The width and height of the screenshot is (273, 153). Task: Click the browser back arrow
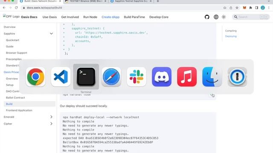pyautogui.click(x=4, y=8)
